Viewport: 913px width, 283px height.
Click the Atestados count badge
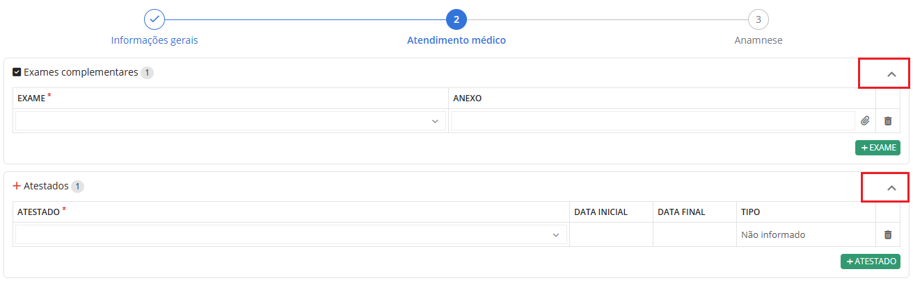tap(78, 186)
